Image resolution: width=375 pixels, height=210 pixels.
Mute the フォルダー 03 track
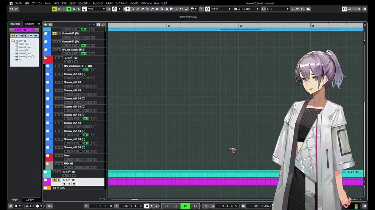(54, 180)
